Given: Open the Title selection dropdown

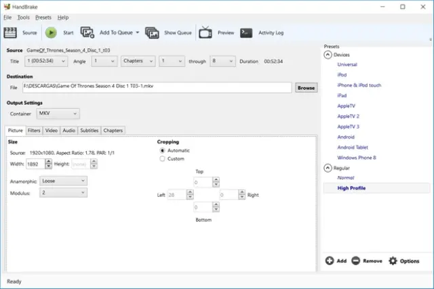Looking at the screenshot, I should pyautogui.click(x=45, y=61).
